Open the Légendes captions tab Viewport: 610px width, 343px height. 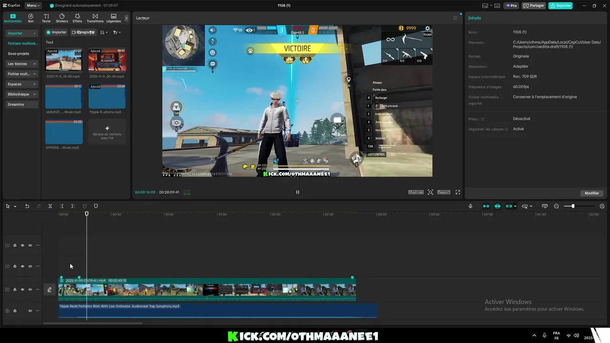(113, 18)
